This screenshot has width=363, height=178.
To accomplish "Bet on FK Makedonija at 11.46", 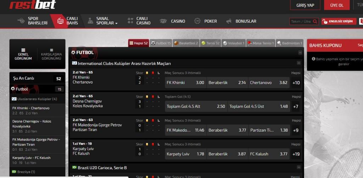I will (185, 130).
